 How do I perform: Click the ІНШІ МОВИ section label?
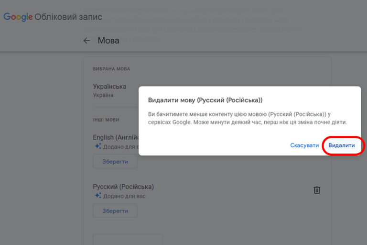click(106, 120)
